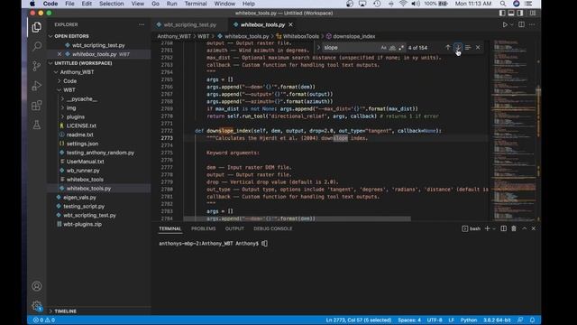577x325 pixels.
Task: Open the Go menu
Action: coord(155,4)
